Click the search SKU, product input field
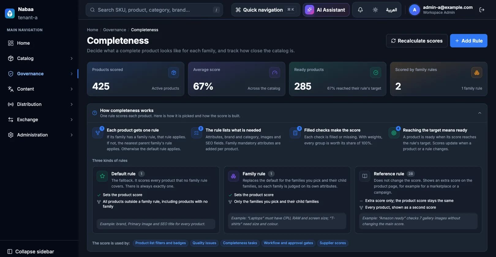Screen dimensions: 496x257 [154, 10]
